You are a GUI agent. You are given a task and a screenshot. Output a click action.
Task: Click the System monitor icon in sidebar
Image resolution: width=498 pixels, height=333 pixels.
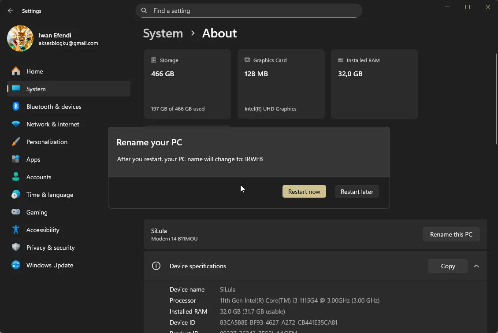tap(16, 89)
